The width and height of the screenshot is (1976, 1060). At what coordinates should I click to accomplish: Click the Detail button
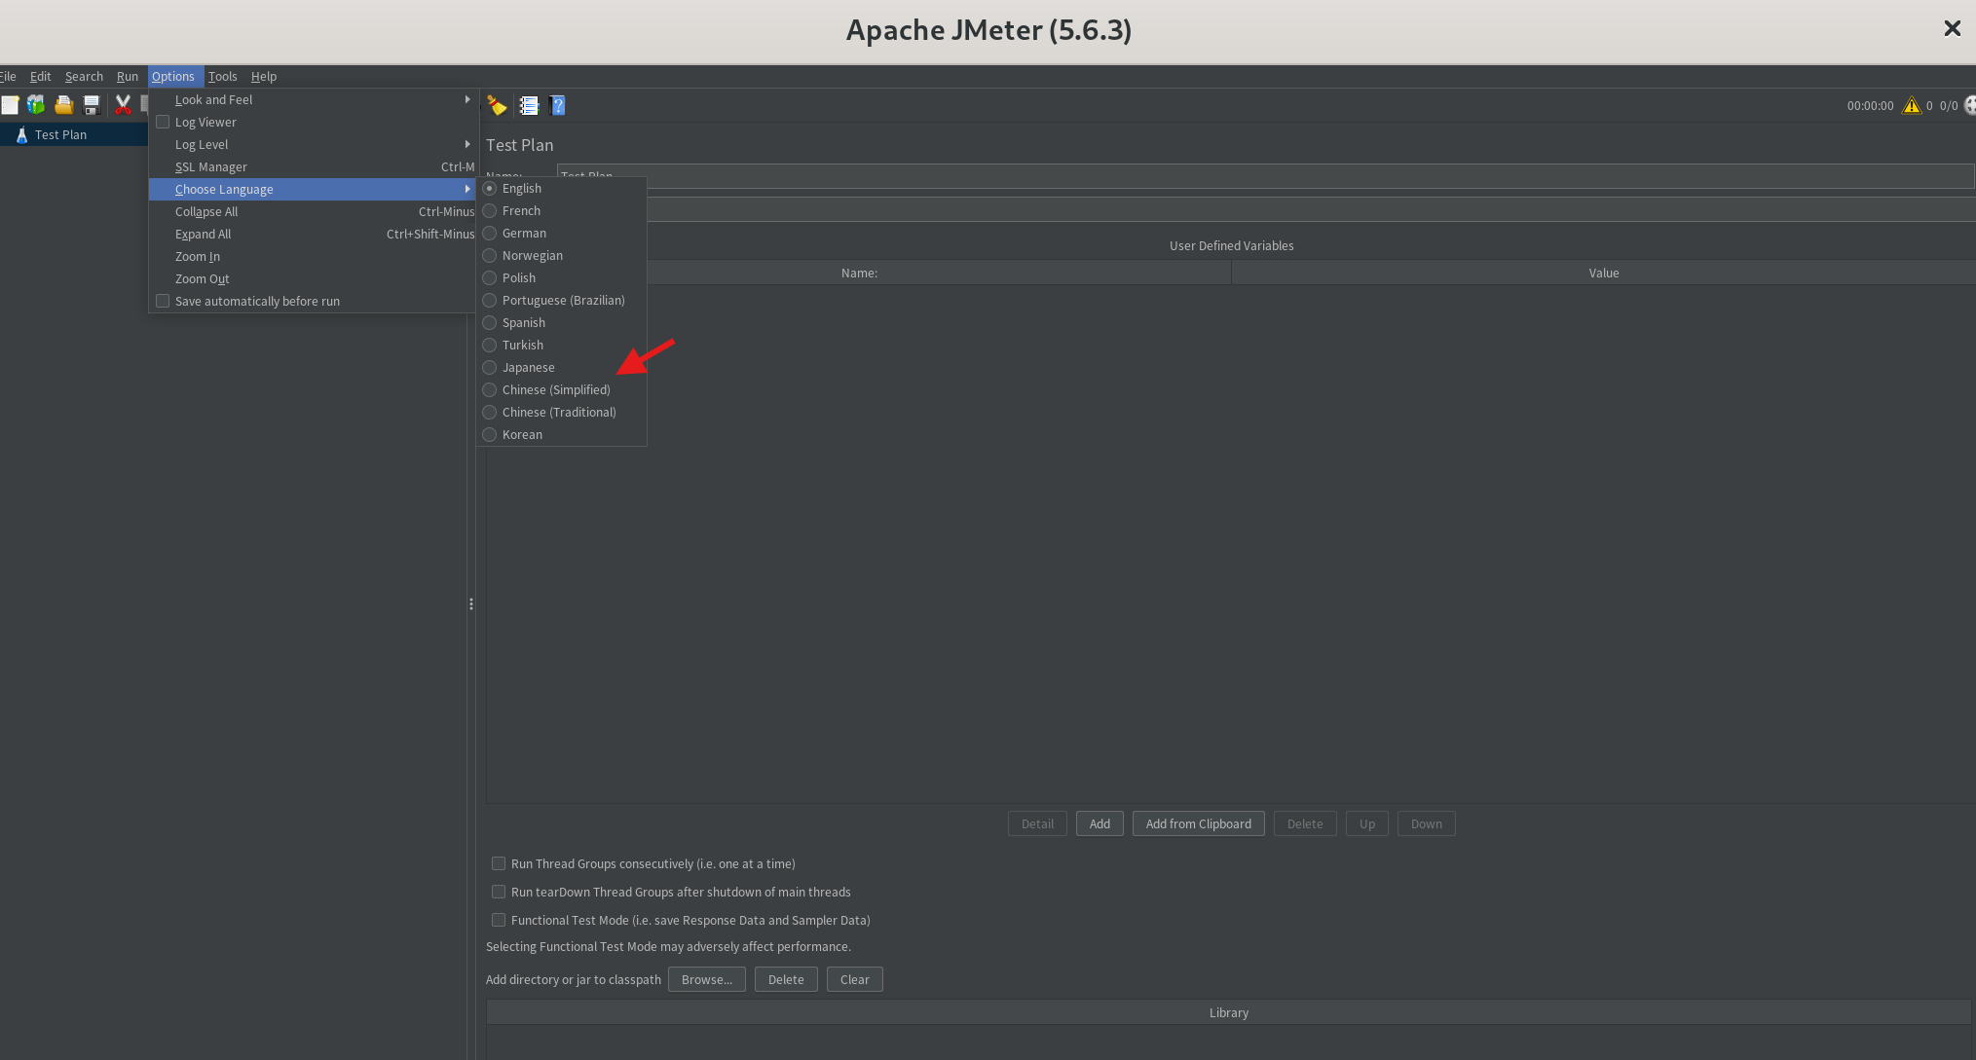pos(1037,824)
